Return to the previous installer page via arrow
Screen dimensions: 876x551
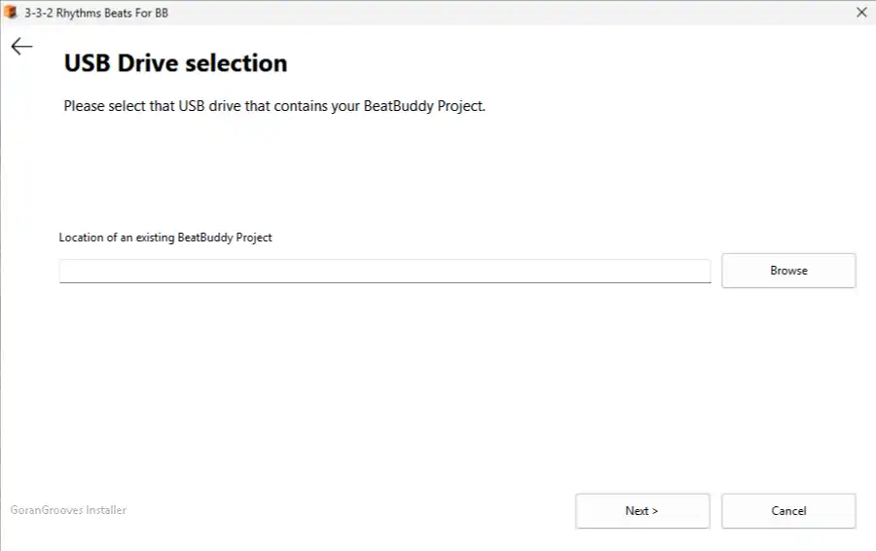pos(21,46)
